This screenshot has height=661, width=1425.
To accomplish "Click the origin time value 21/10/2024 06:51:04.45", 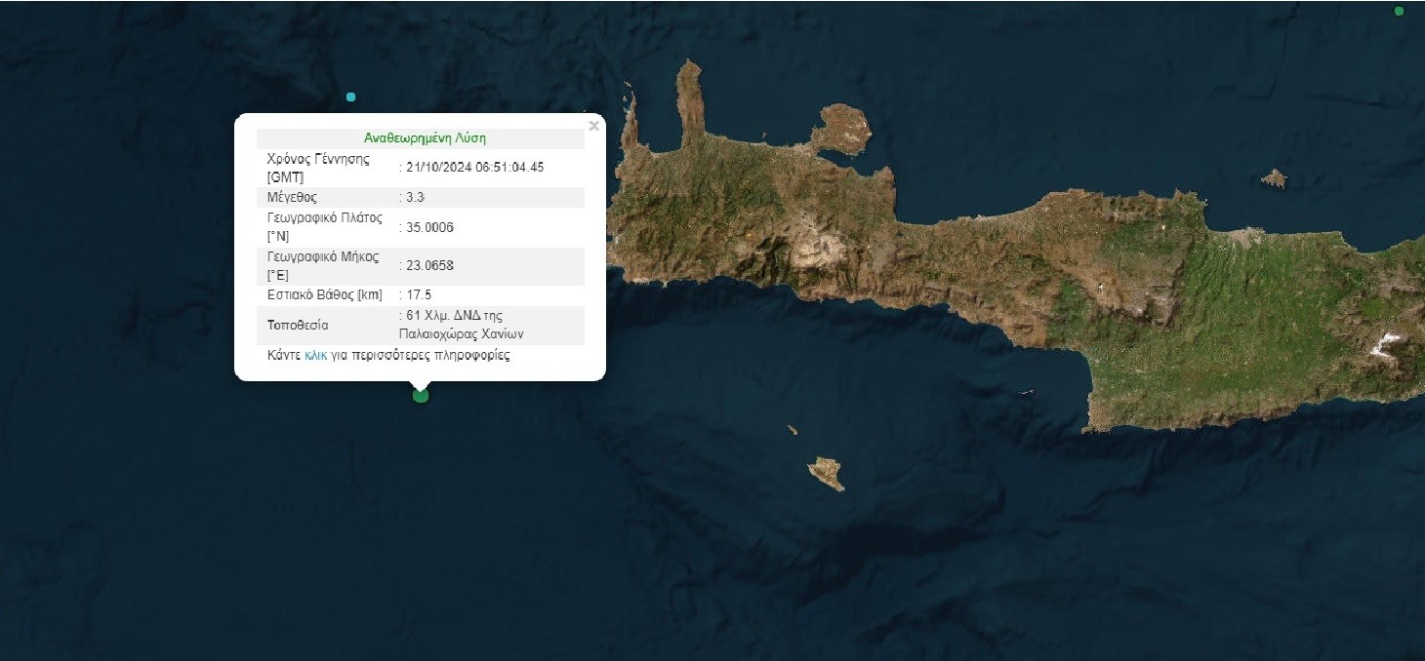I will coord(475,167).
